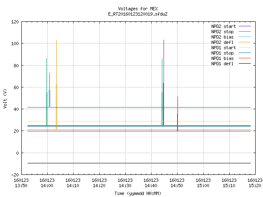Select the 'NPD2 bias' legend label
Screen dimensions: 263x197
[222, 37]
